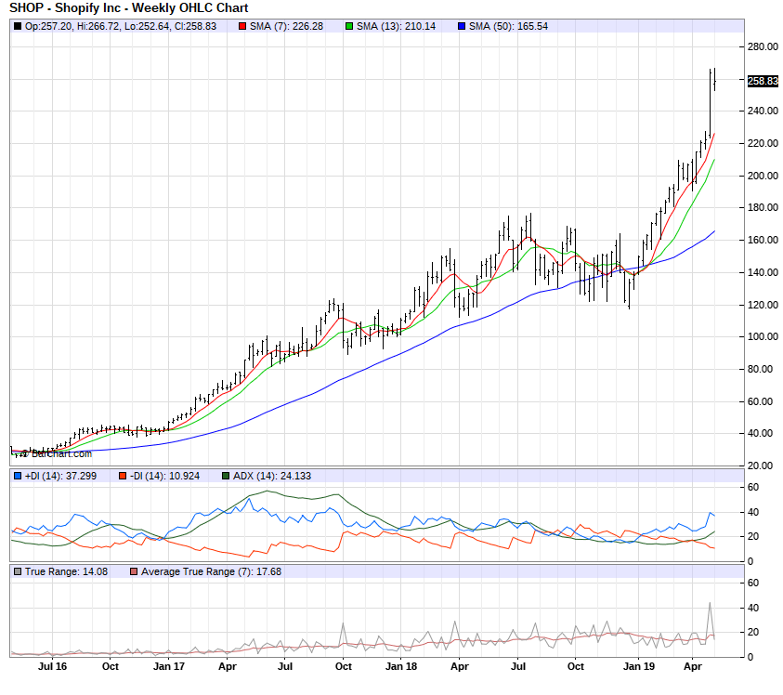Click the '-DI (14): 10.924' legend text
The width and height of the screenshot is (783, 695).
pyautogui.click(x=164, y=476)
